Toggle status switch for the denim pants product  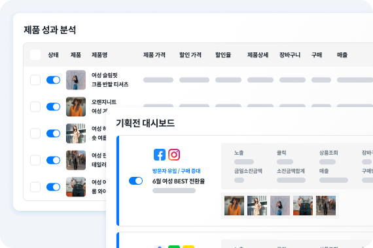(x=53, y=187)
